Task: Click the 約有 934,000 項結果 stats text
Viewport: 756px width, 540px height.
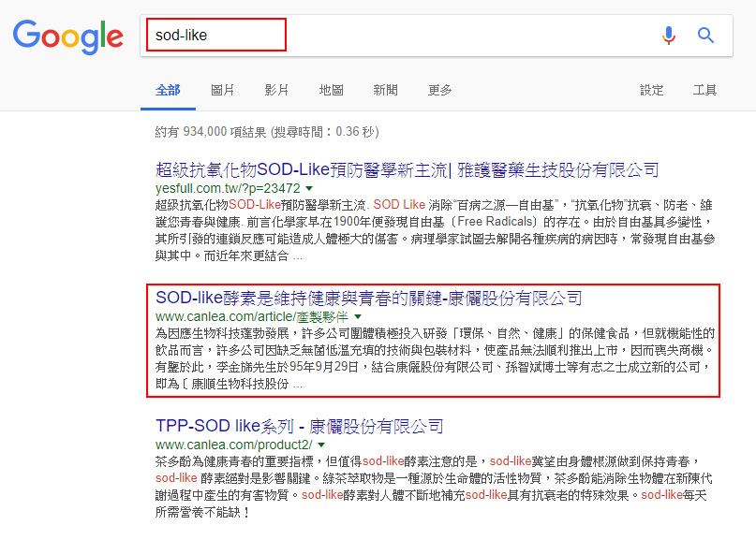Action: coord(267,132)
